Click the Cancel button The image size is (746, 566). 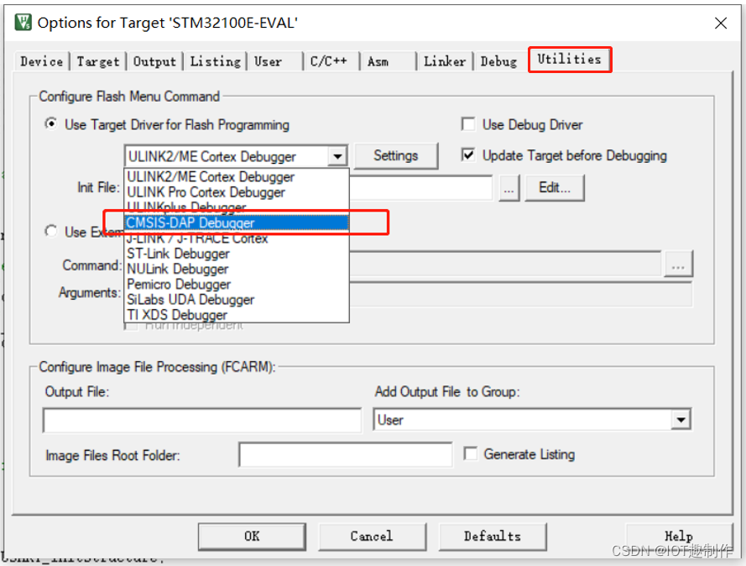(372, 537)
